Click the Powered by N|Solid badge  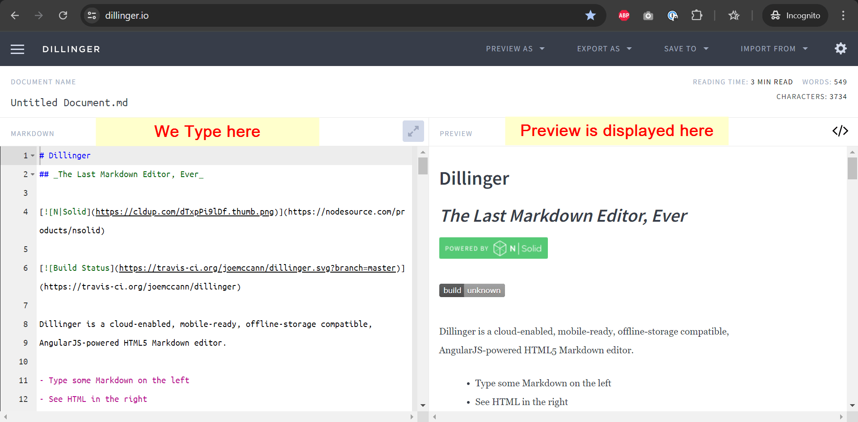coord(493,248)
